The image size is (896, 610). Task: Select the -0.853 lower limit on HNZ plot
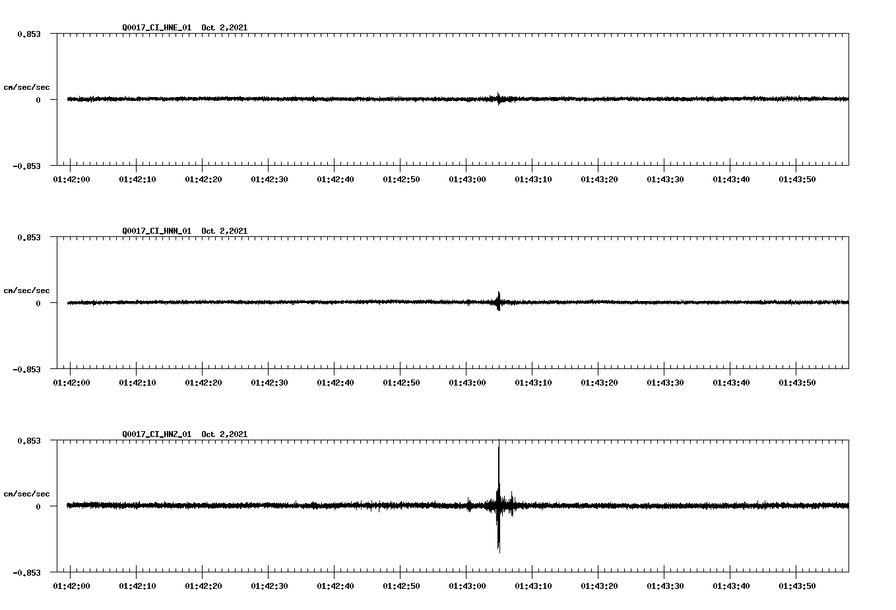[26, 572]
